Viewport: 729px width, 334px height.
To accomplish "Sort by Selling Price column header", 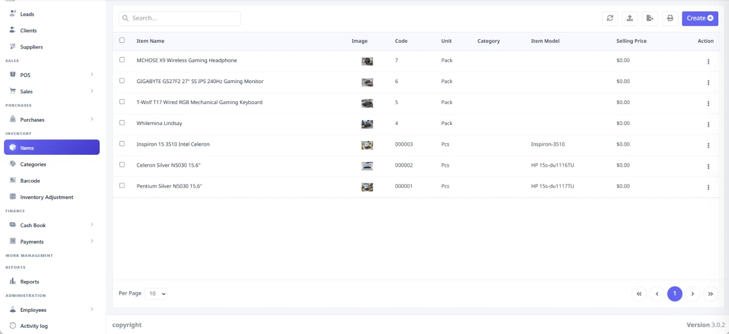I will (632, 41).
